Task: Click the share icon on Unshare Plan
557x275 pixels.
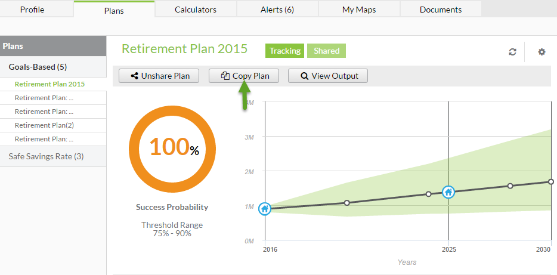Action: pyautogui.click(x=134, y=76)
